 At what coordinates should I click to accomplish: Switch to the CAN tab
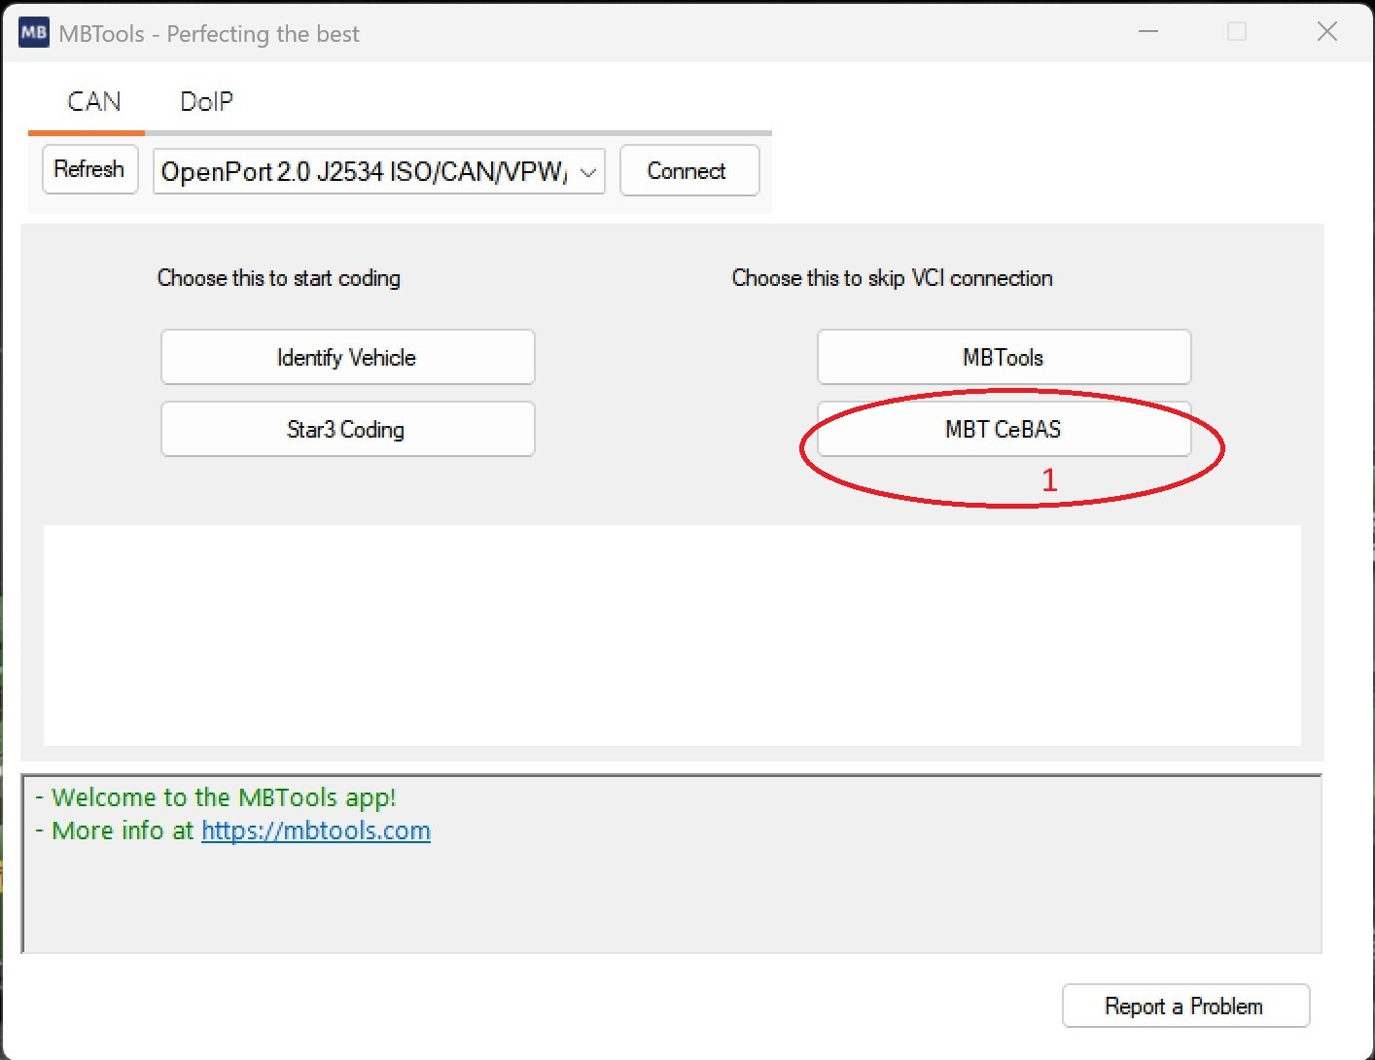click(93, 102)
